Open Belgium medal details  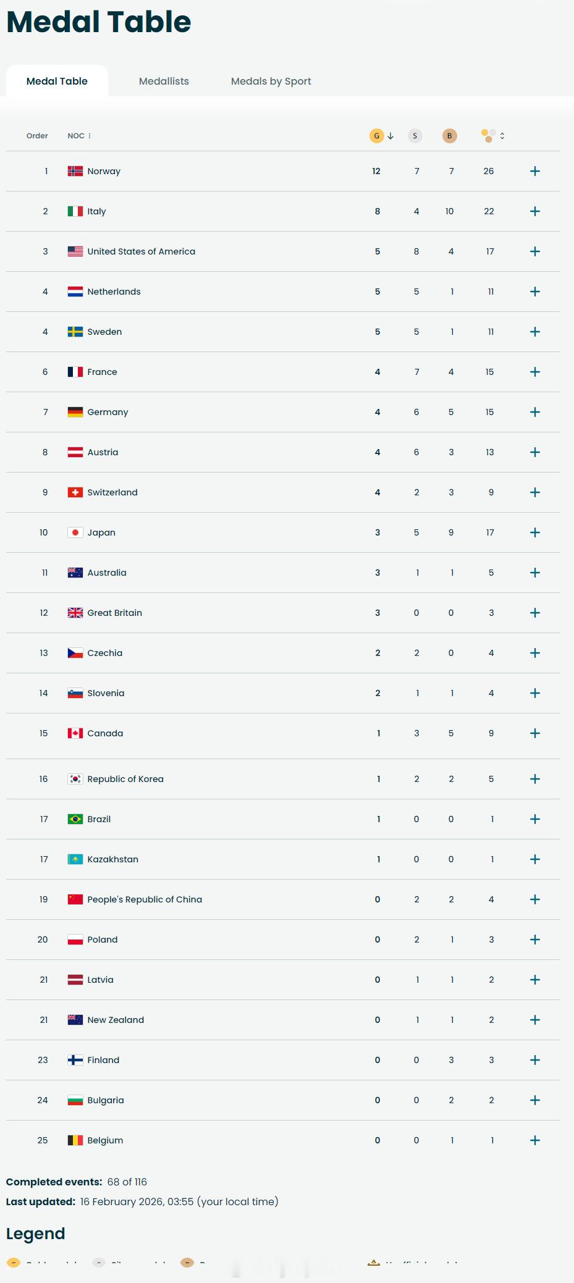535,1140
